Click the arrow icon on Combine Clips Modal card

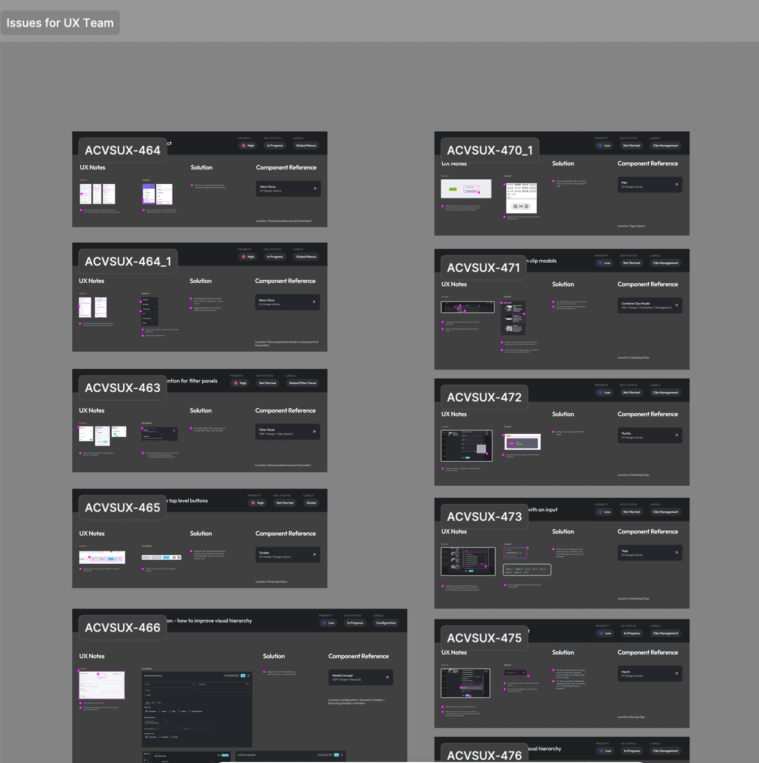point(676,305)
